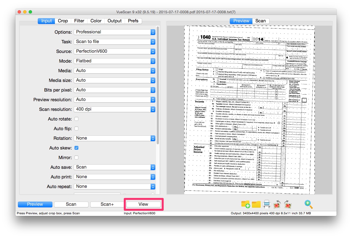Click the Input panel vertical scrollbar
The image size is (352, 238).
point(158,83)
